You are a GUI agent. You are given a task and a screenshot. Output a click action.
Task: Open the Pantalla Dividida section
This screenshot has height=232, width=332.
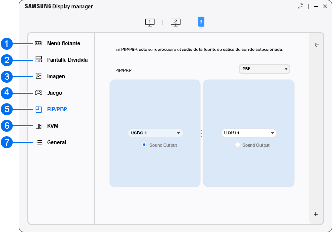click(x=67, y=60)
